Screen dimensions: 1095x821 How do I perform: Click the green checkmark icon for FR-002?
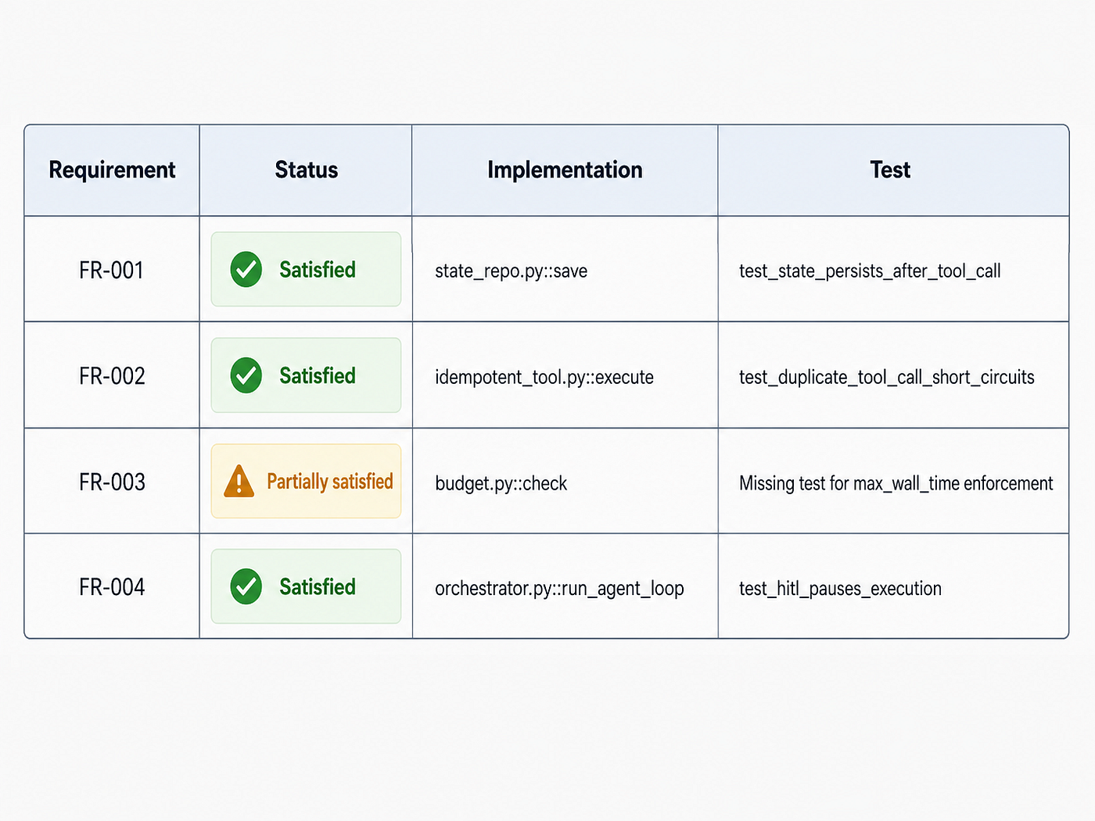tap(246, 375)
